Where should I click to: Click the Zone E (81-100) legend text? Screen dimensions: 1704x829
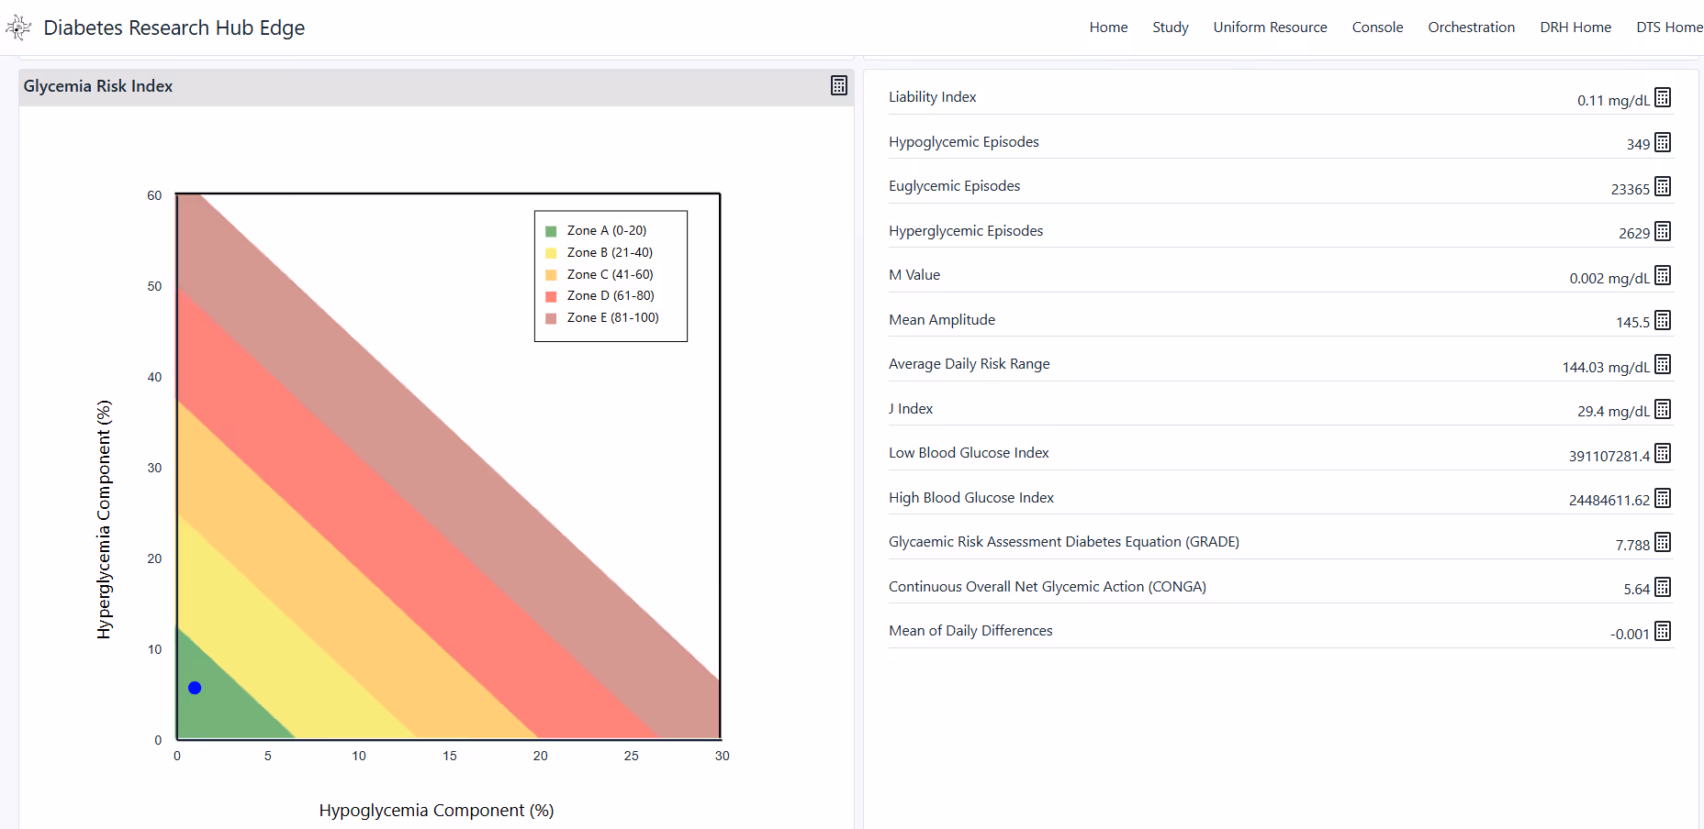(x=612, y=318)
